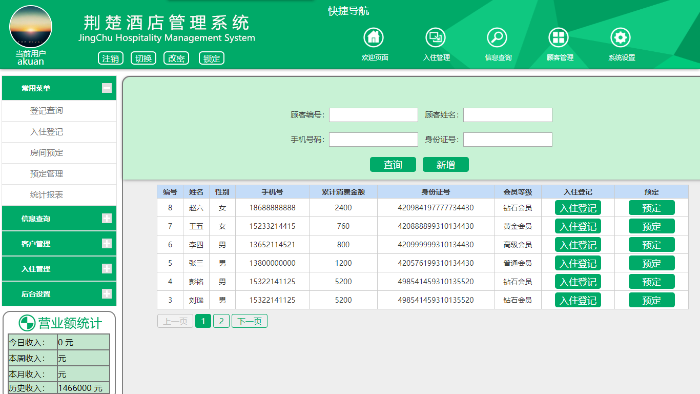
Task: Click 预定 for customer 赵六
Action: tap(652, 208)
